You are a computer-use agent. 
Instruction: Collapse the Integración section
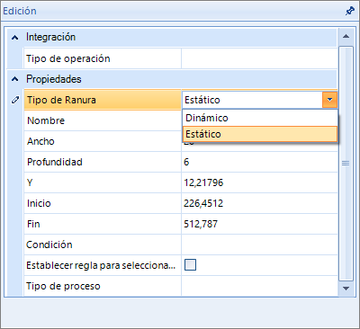(14, 38)
